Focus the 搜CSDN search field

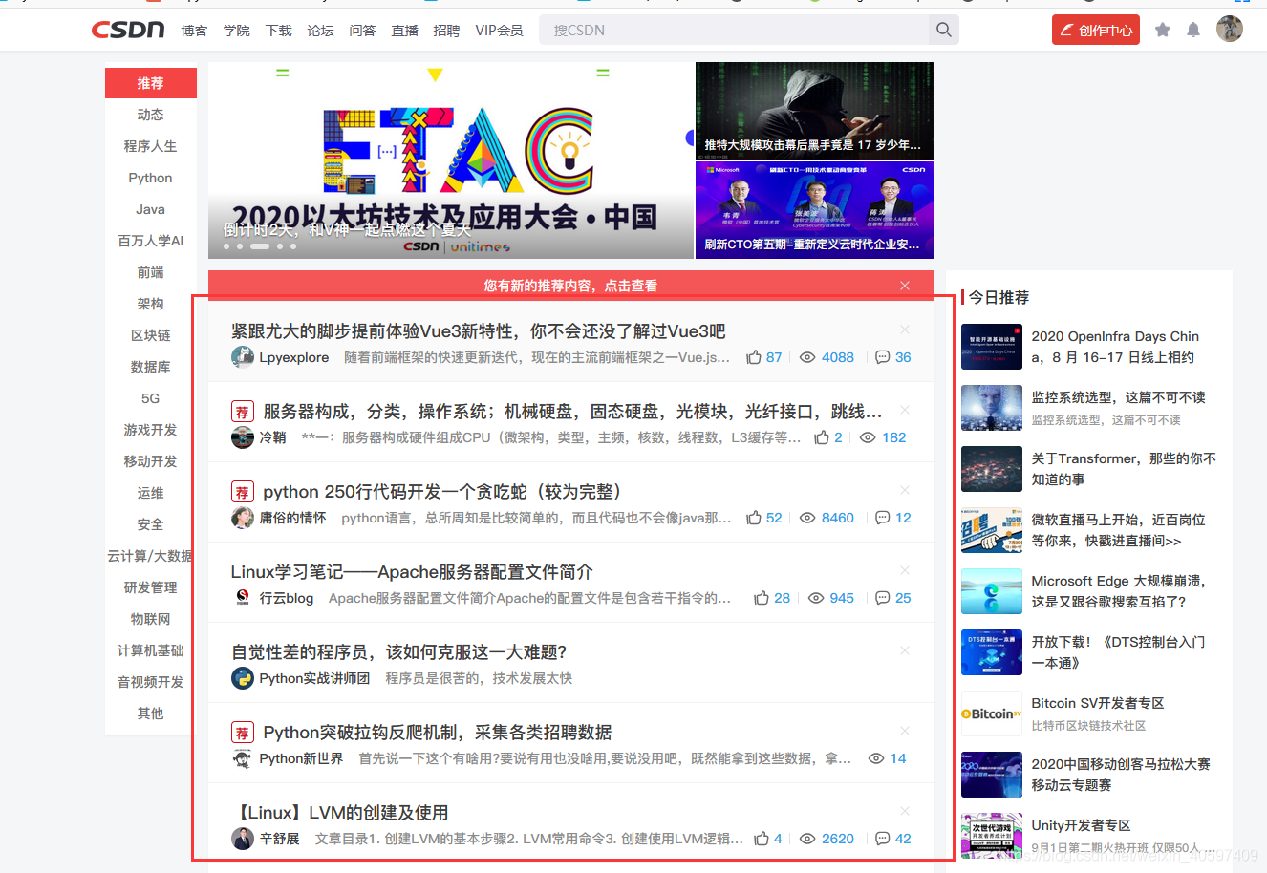point(734,30)
